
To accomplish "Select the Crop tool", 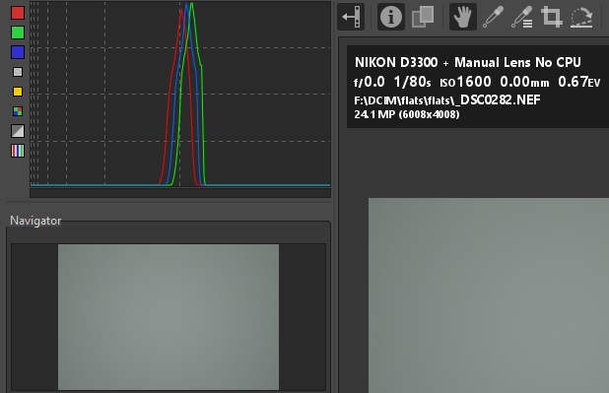I will 552,17.
